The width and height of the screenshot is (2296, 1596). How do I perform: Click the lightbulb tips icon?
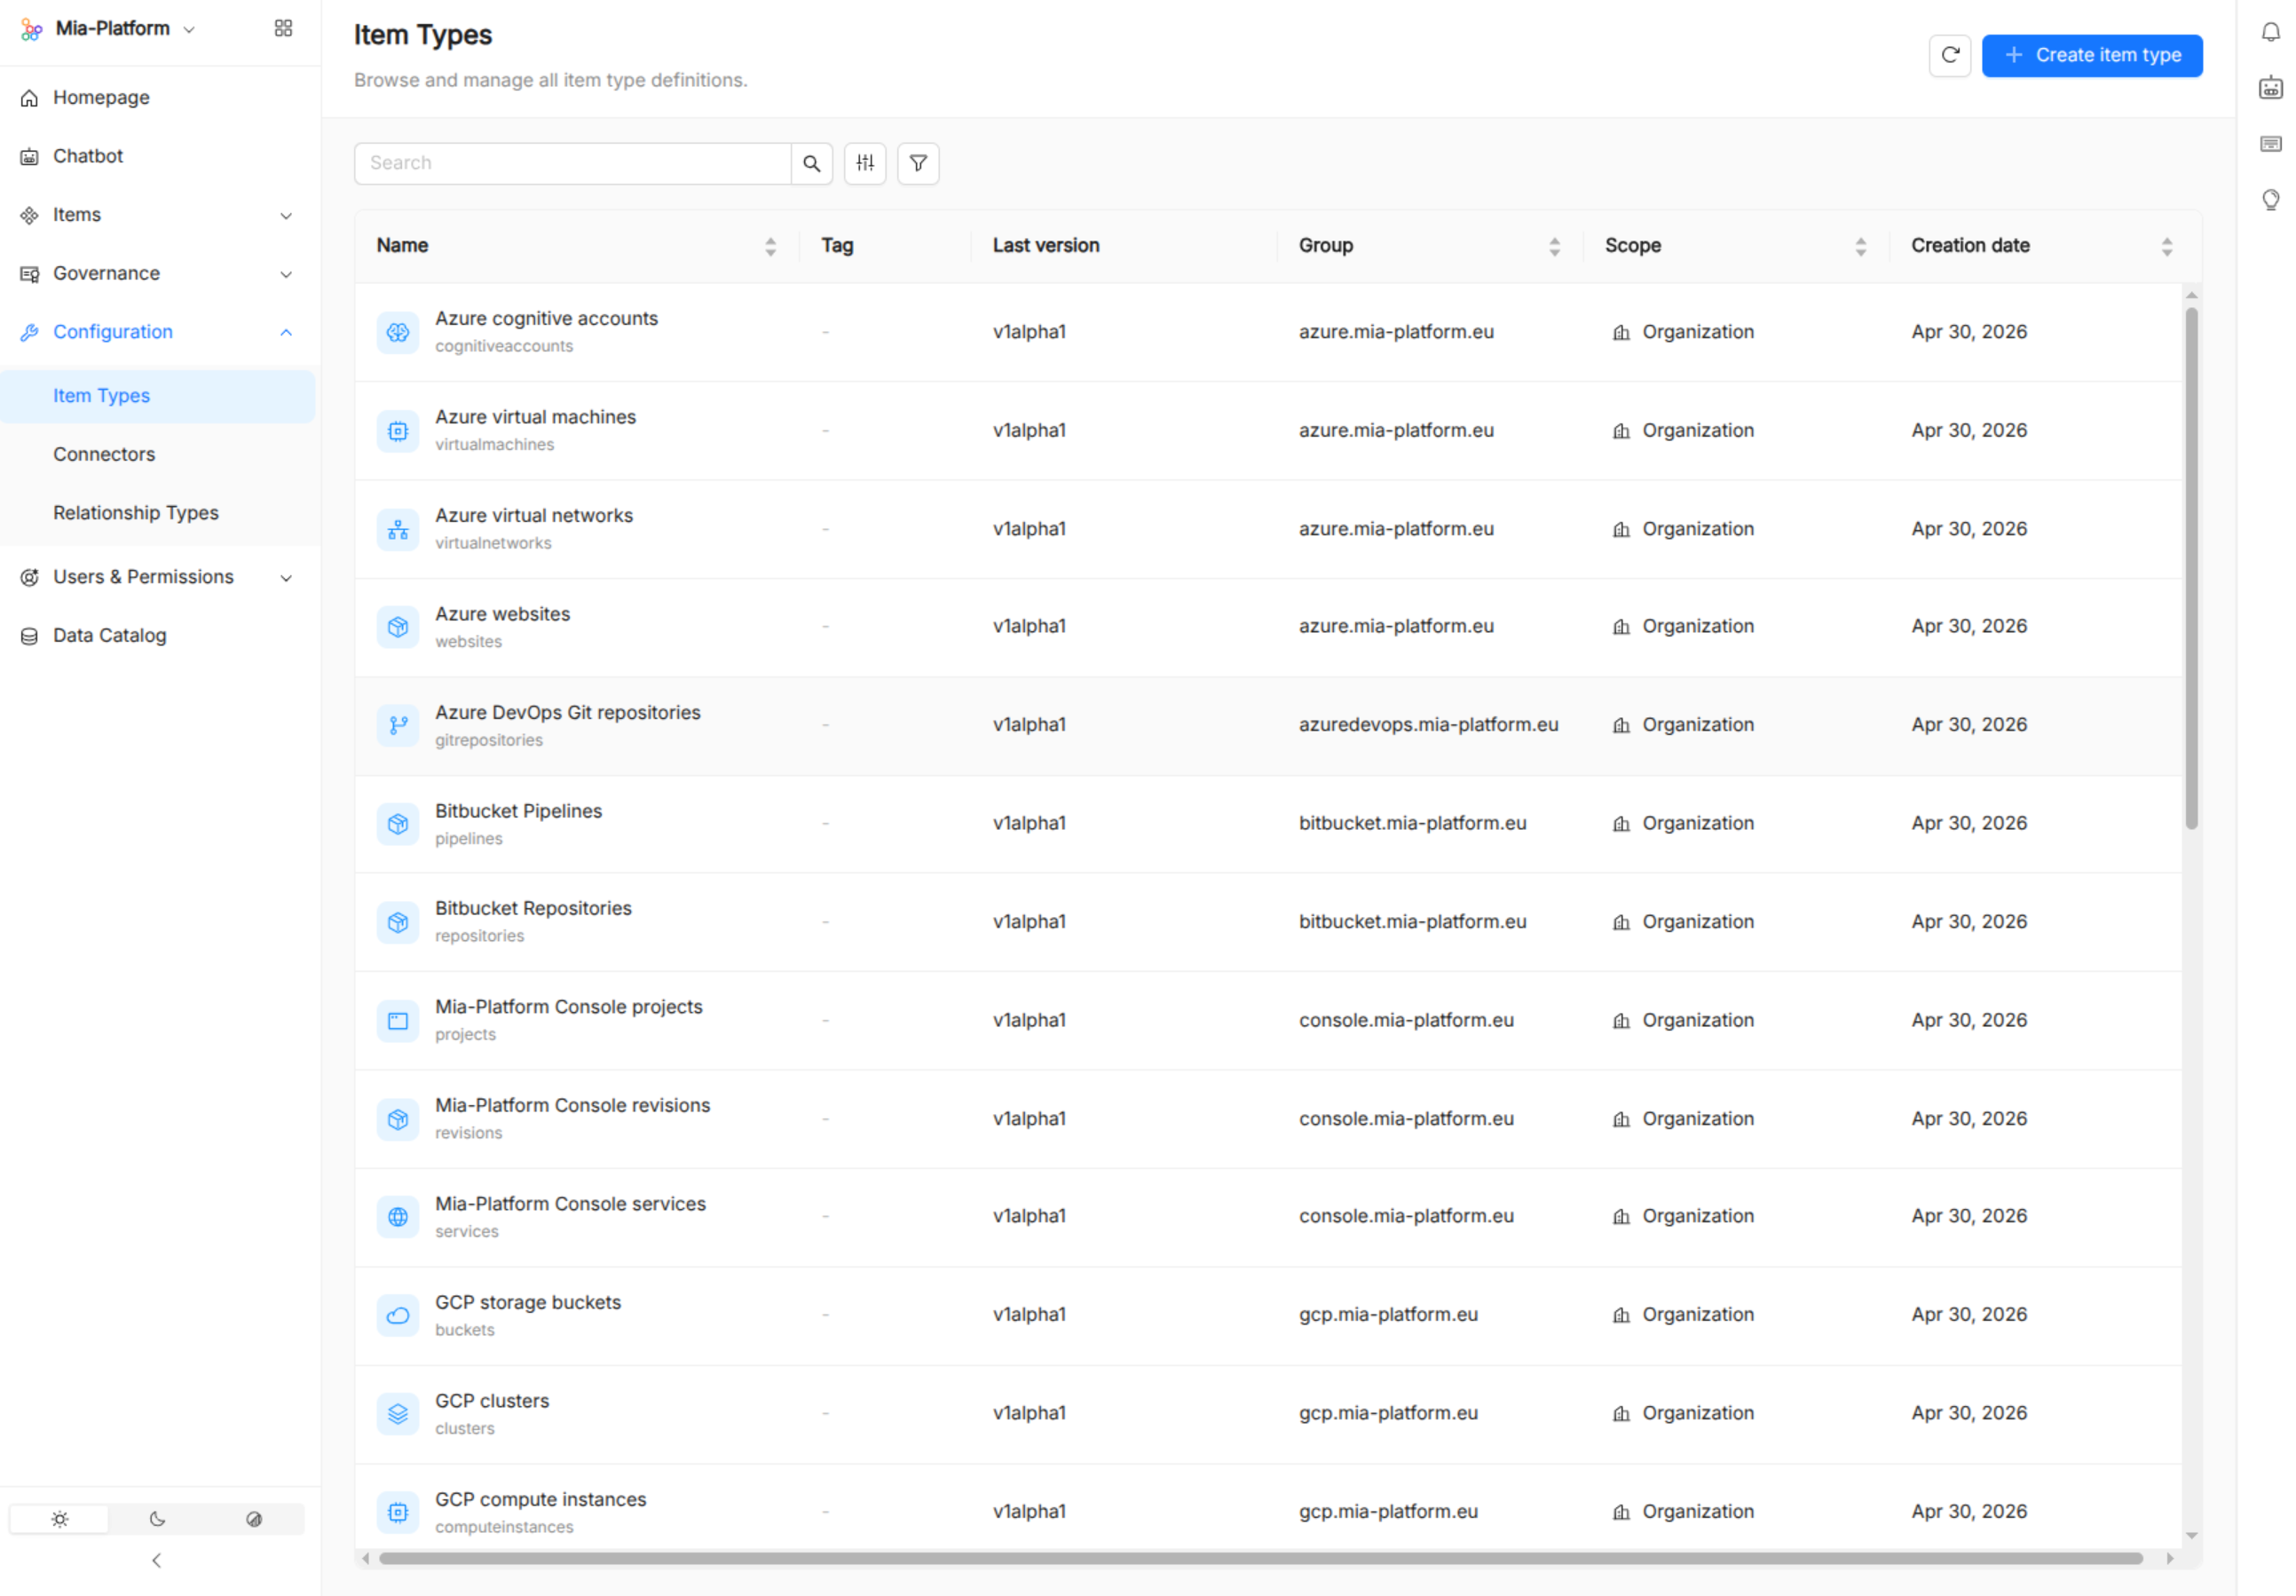coord(2269,200)
